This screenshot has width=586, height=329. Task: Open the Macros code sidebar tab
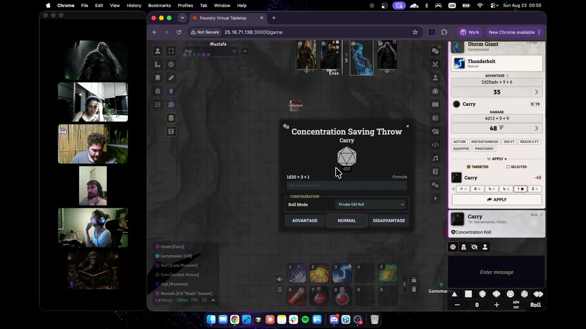435,145
